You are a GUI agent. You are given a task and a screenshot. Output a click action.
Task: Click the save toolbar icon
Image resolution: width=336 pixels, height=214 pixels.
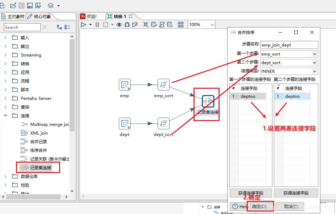tap(30, 6)
